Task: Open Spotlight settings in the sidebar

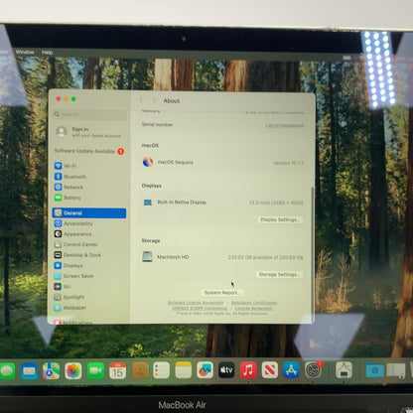Action: (69, 297)
